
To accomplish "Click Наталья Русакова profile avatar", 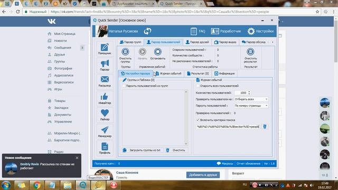I will pos(102,31).
